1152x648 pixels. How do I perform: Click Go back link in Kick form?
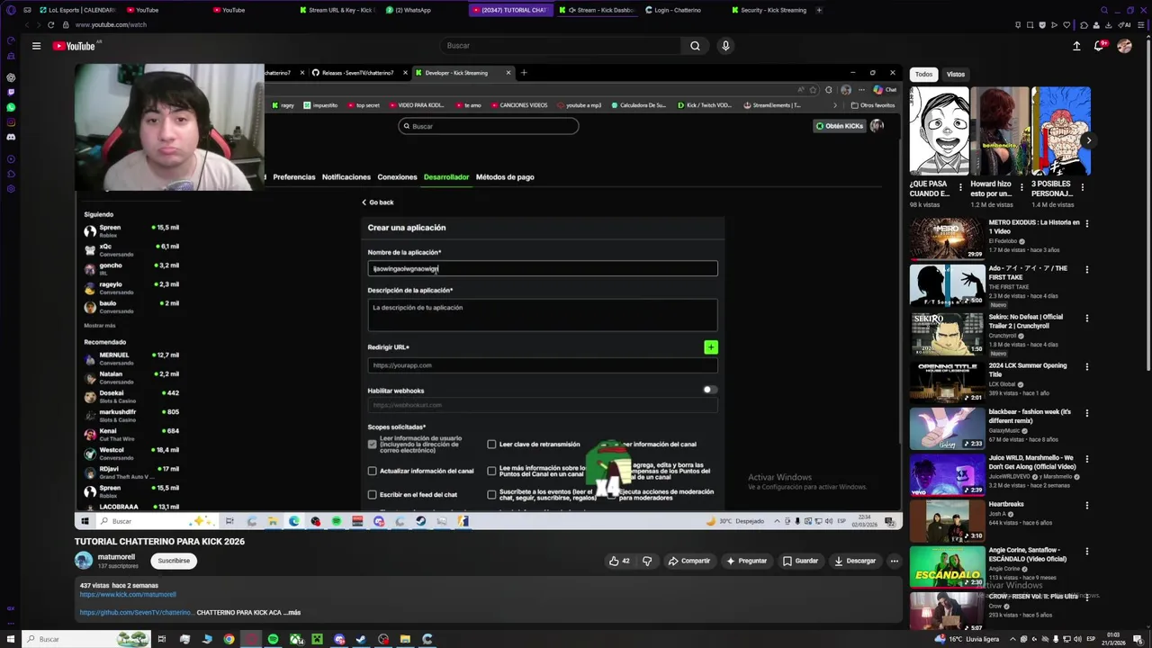pos(378,202)
